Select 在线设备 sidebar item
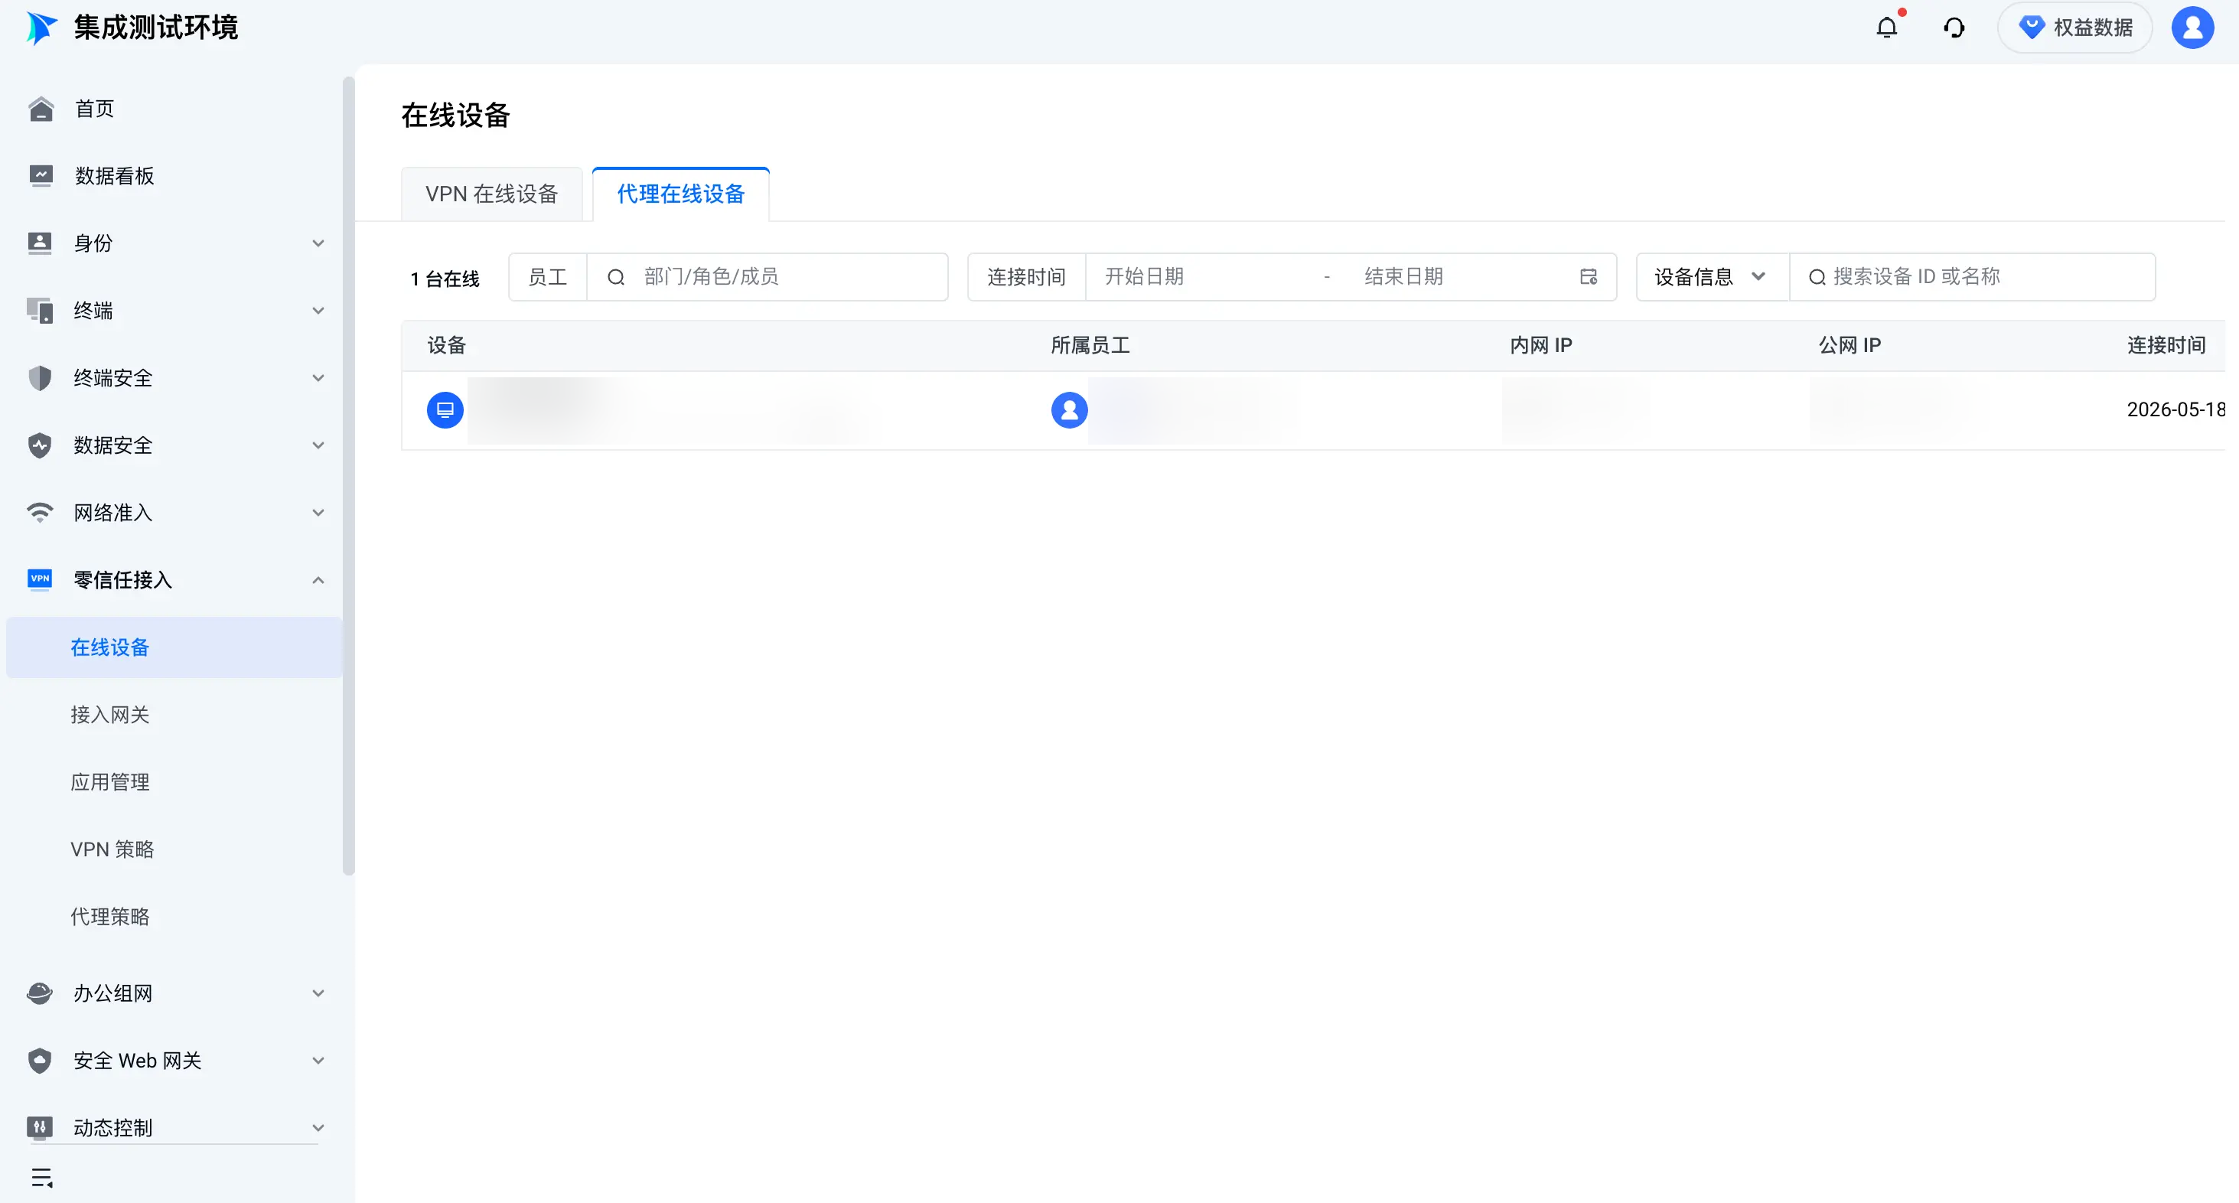This screenshot has width=2239, height=1203. click(174, 647)
